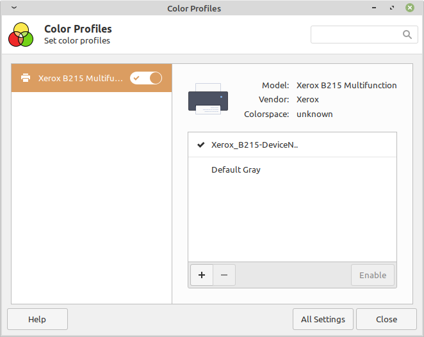Maximize the Color Profiles window

pos(392,8)
